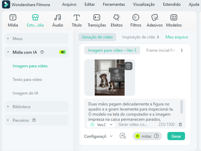The height and width of the screenshot is (151, 201).
Task: Delete the uploaded image with trash icon
Action: click(x=128, y=66)
